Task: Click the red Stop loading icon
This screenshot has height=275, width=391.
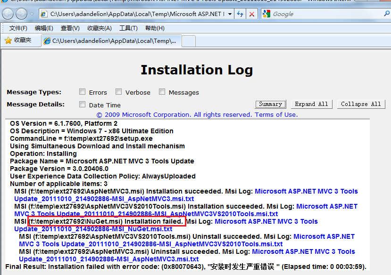Action: (251, 14)
